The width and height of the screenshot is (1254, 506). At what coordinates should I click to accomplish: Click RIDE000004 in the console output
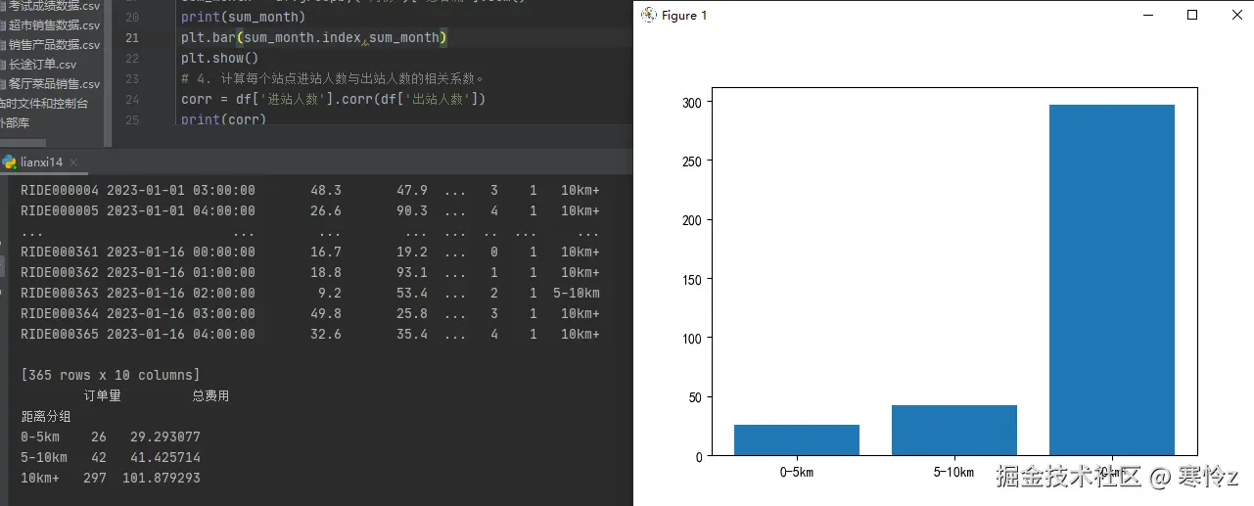[60, 190]
